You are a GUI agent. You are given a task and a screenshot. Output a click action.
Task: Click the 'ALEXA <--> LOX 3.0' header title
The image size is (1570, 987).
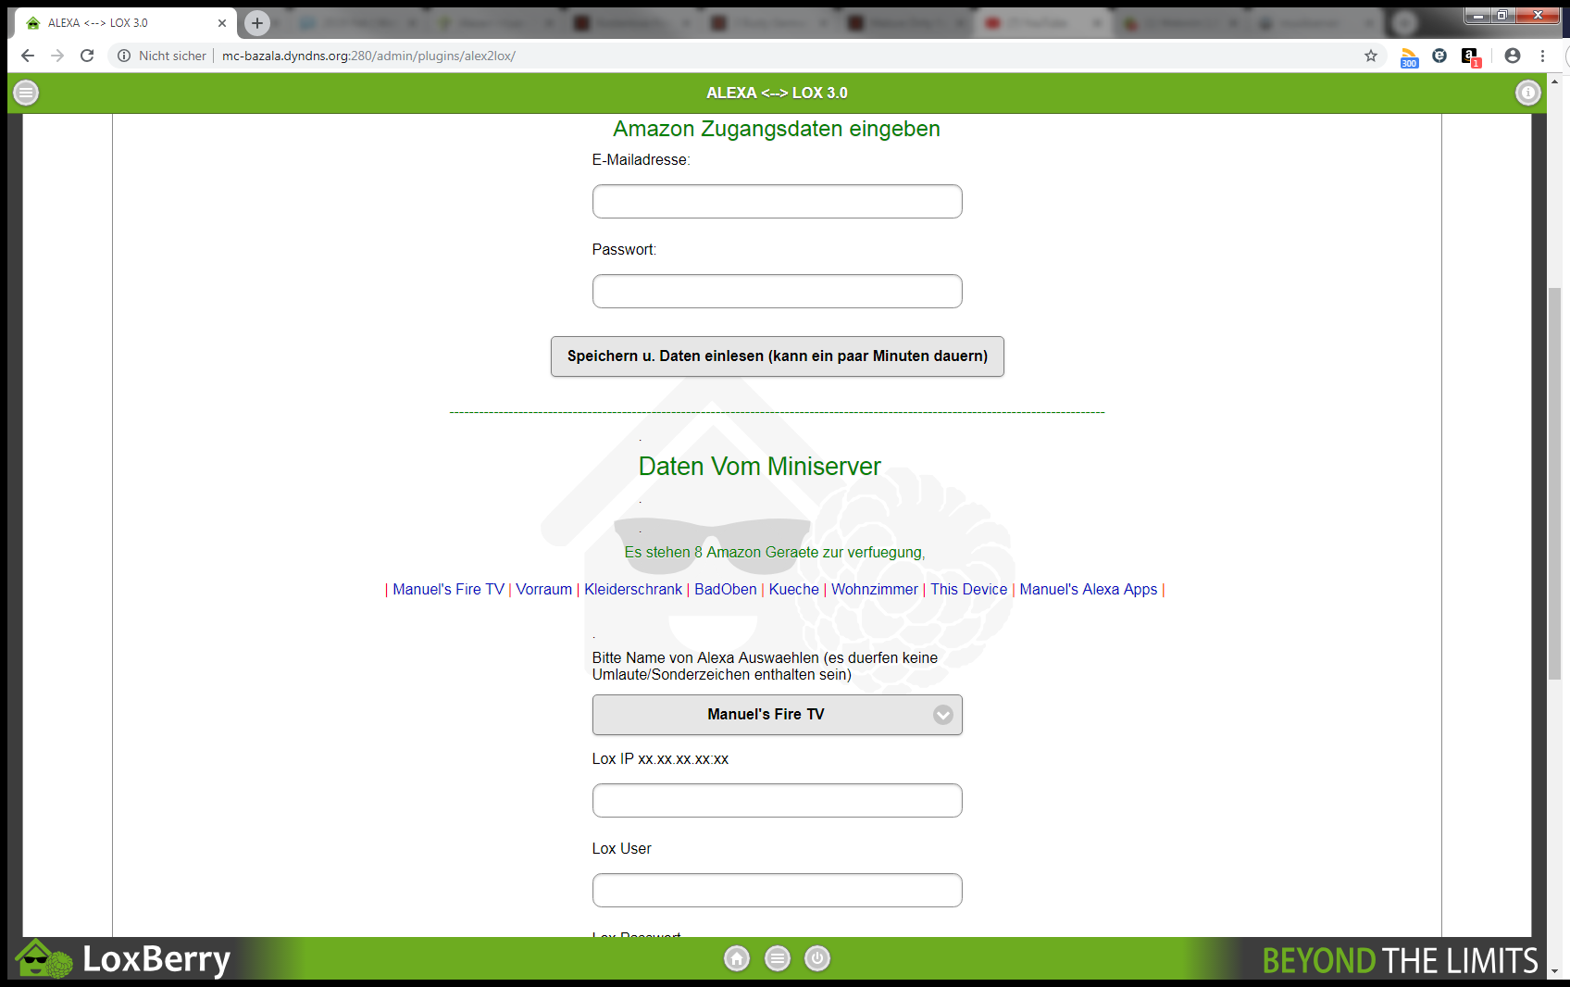[777, 93]
